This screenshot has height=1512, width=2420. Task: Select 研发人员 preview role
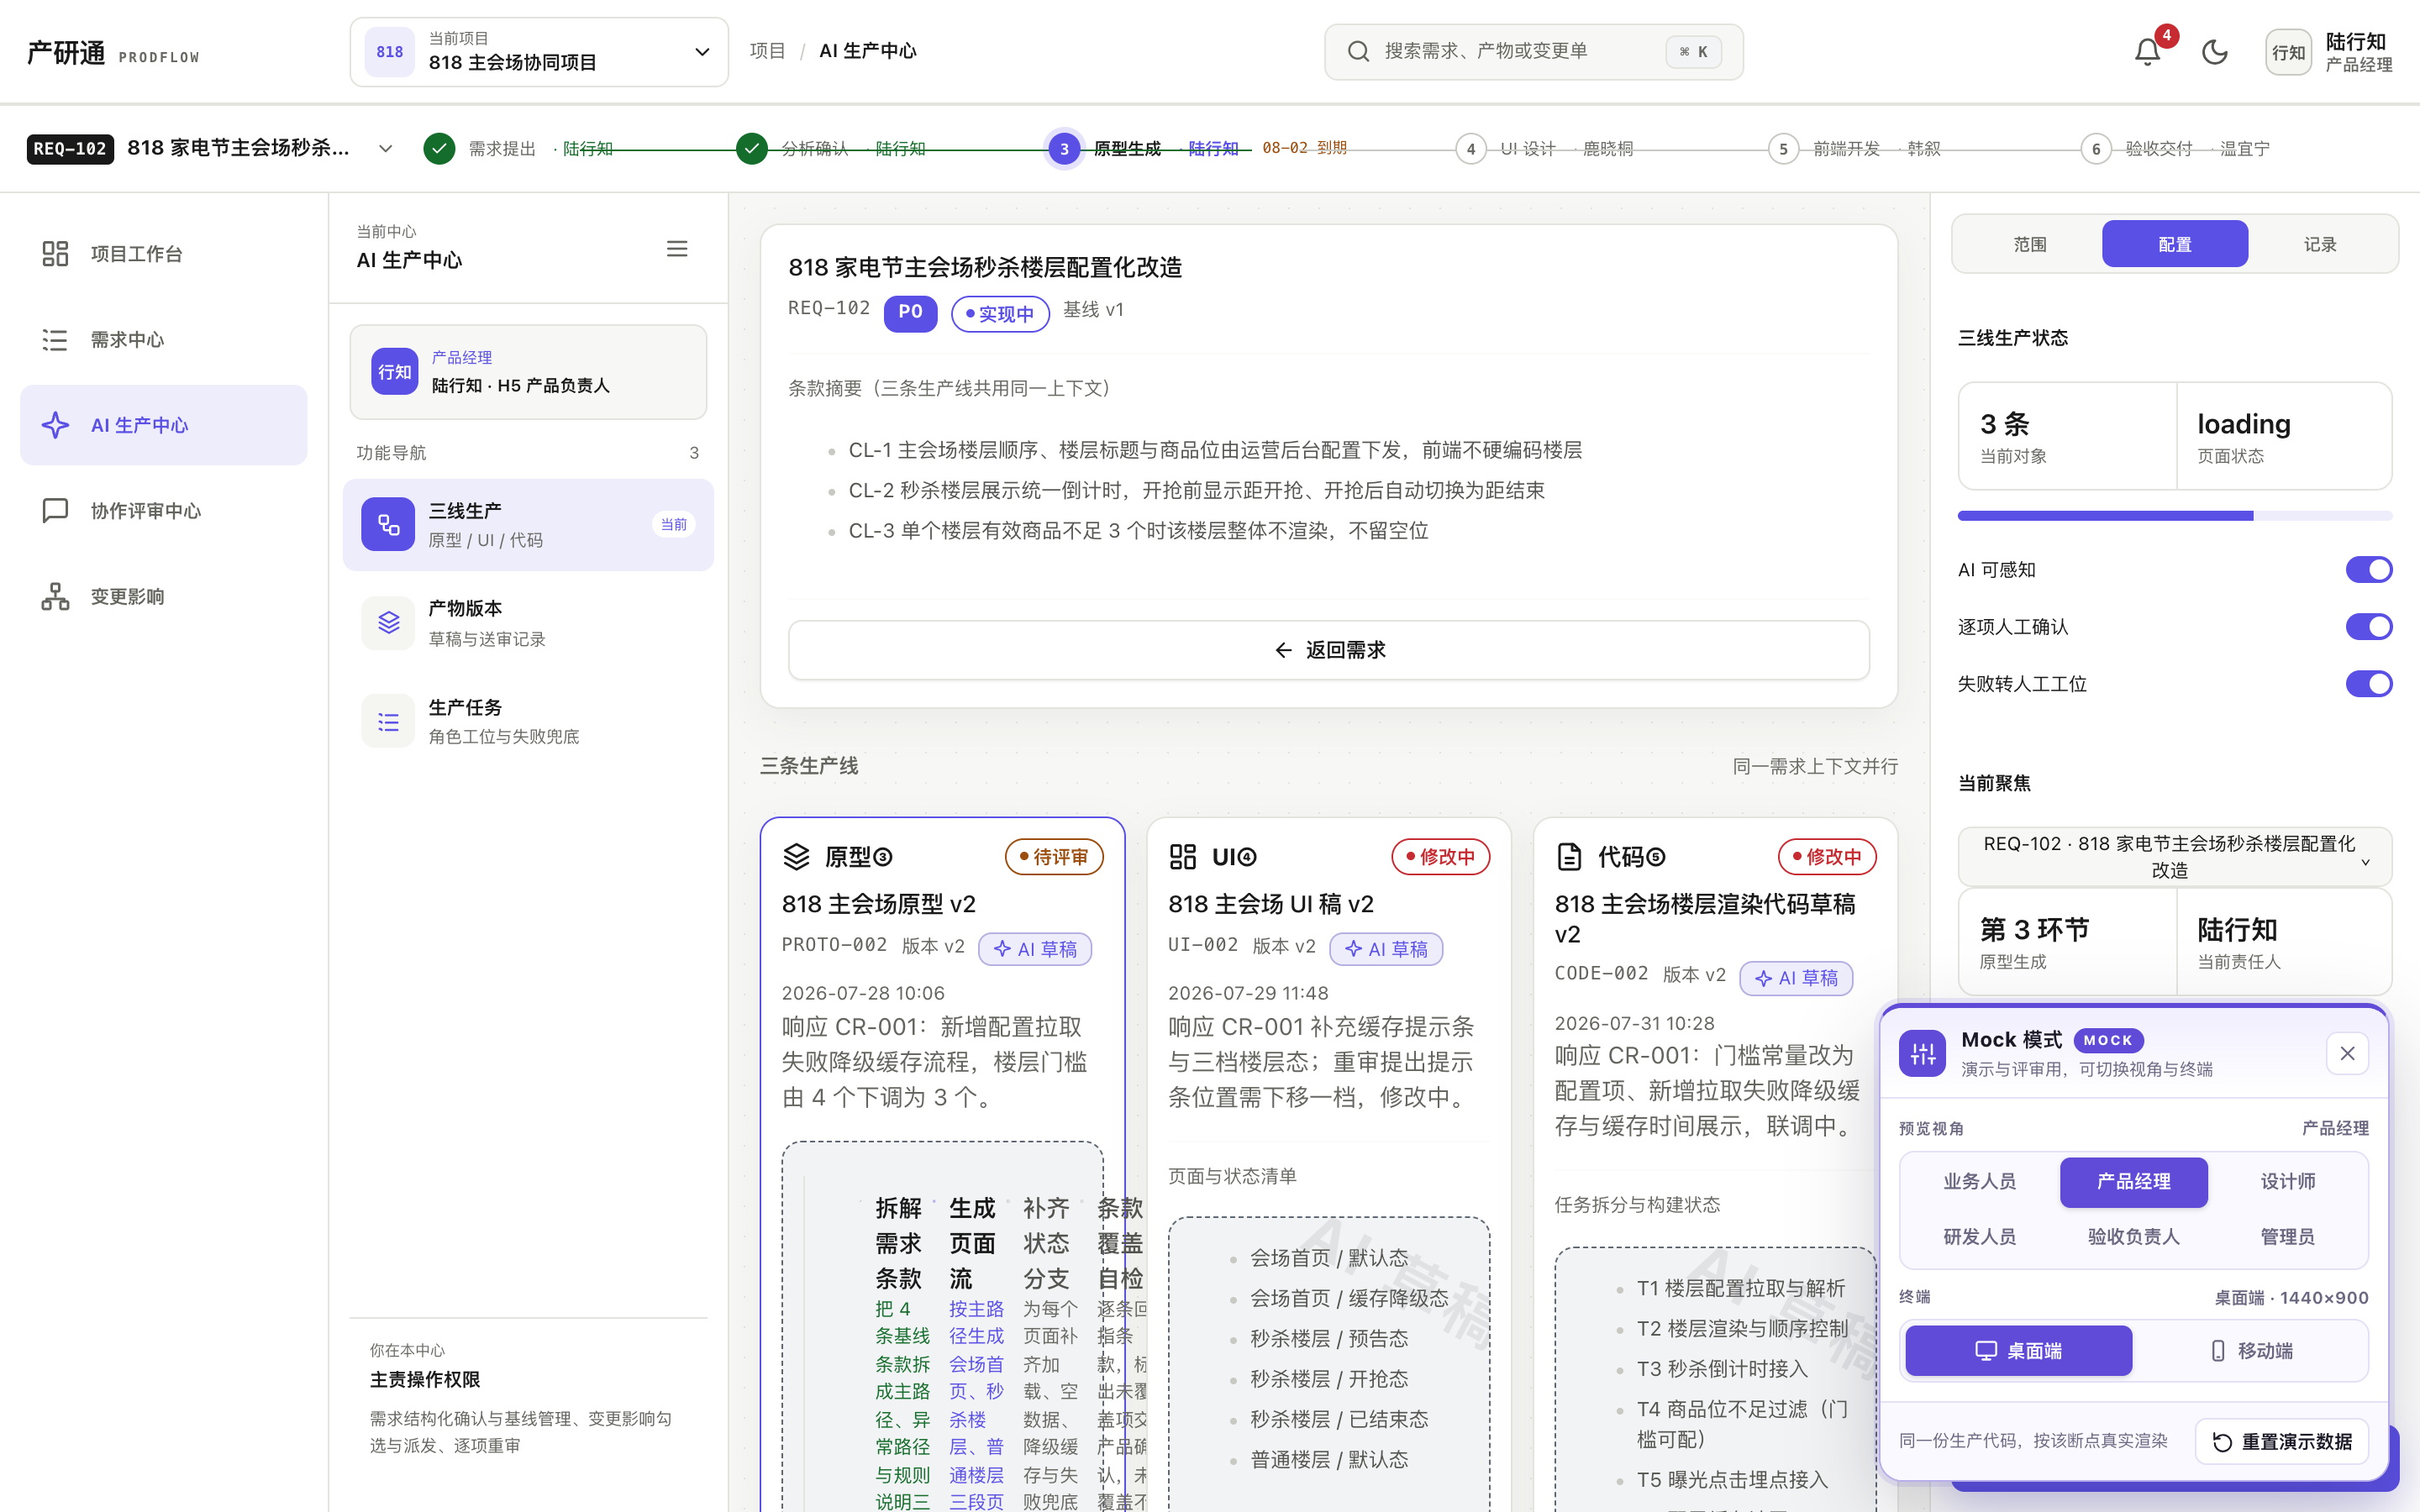(1979, 1237)
